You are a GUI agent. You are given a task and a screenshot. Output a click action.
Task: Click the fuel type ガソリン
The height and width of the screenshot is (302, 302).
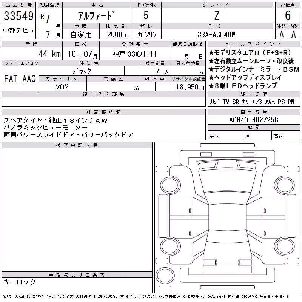[147, 34]
